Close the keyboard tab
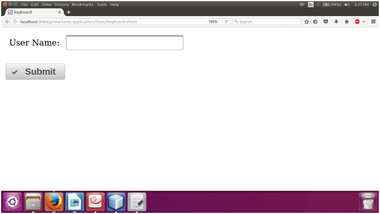380x214 pixels. (59, 12)
